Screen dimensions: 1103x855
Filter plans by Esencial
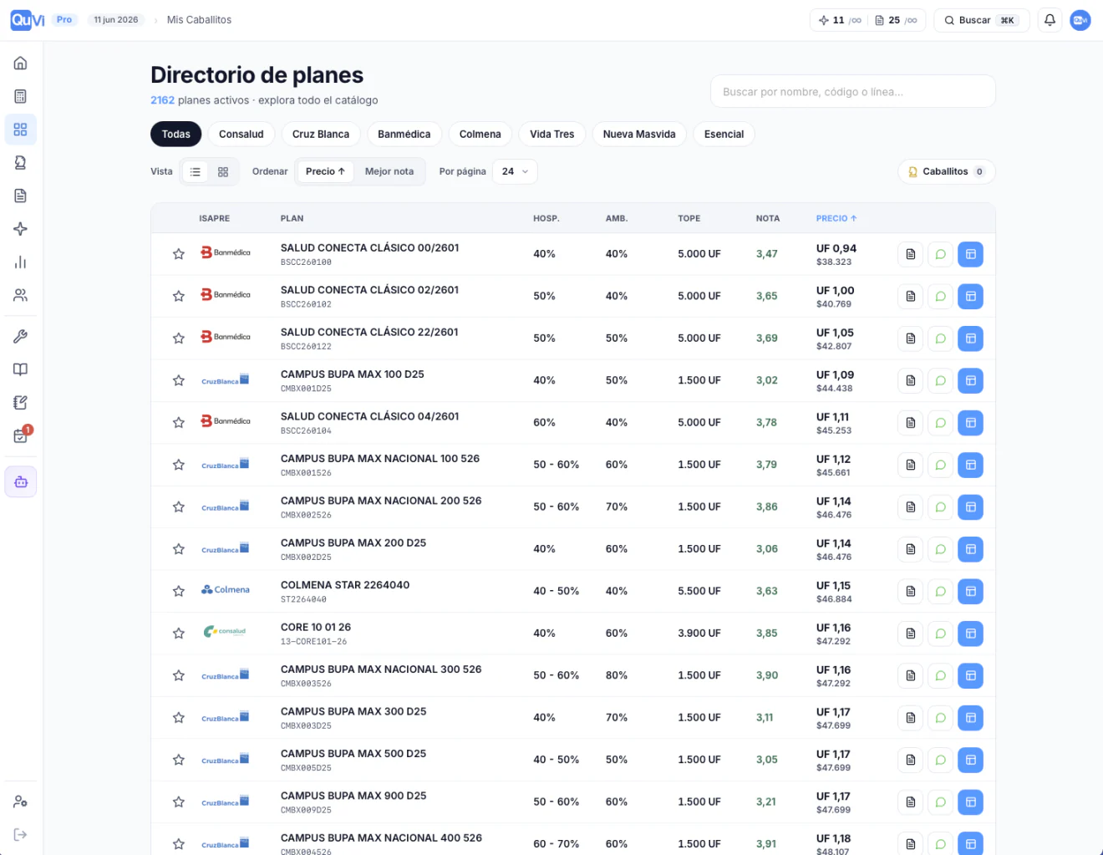pyautogui.click(x=724, y=134)
